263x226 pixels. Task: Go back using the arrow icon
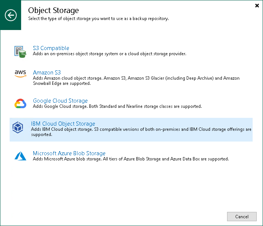click(x=11, y=15)
